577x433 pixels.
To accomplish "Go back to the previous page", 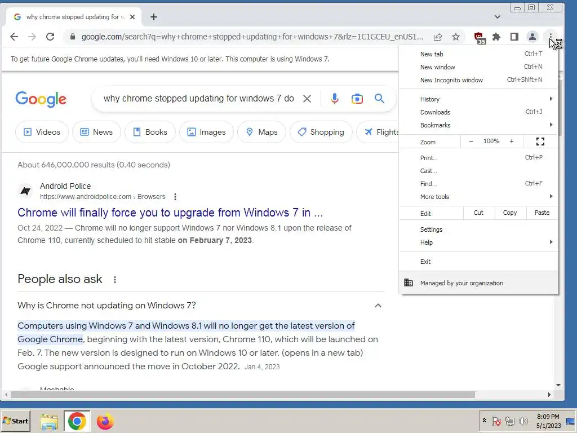I will coord(14,37).
